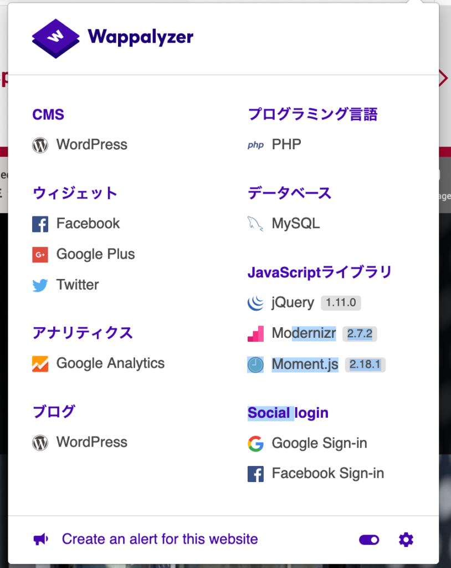Click the MySQL dolphin icon
The width and height of the screenshot is (451, 568).
[255, 224]
